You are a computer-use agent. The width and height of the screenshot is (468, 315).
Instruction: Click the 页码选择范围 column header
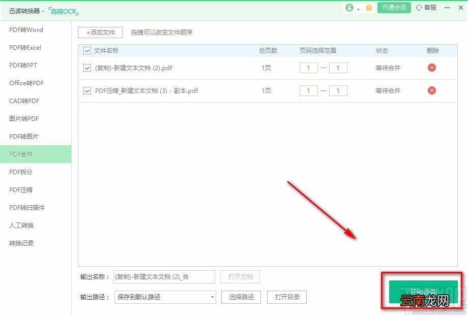click(318, 51)
